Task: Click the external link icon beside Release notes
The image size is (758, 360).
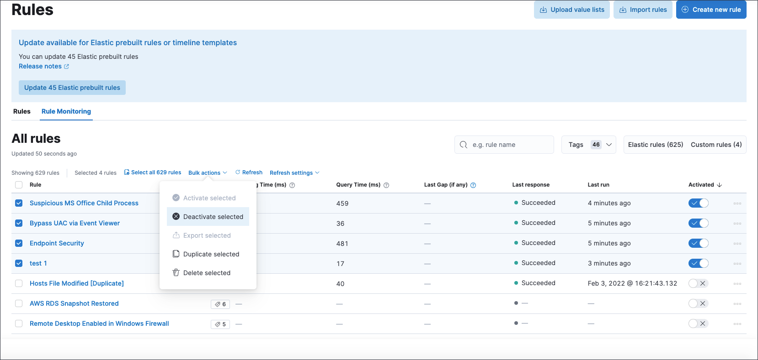Action: tap(66, 67)
